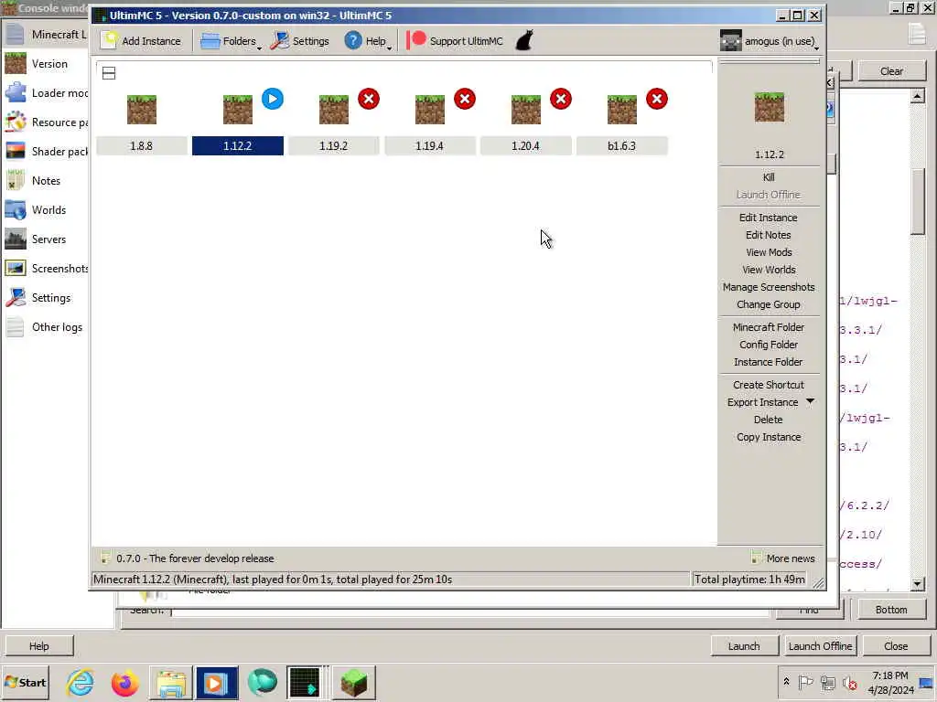Choose Change Group
Image resolution: width=937 pixels, height=702 pixels.
pyautogui.click(x=769, y=303)
